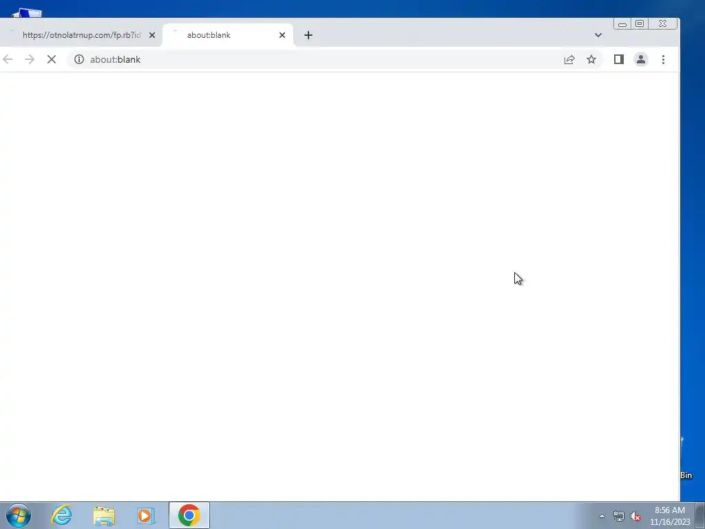Show hidden system tray icons
Screen dimensions: 705x529
point(602,516)
